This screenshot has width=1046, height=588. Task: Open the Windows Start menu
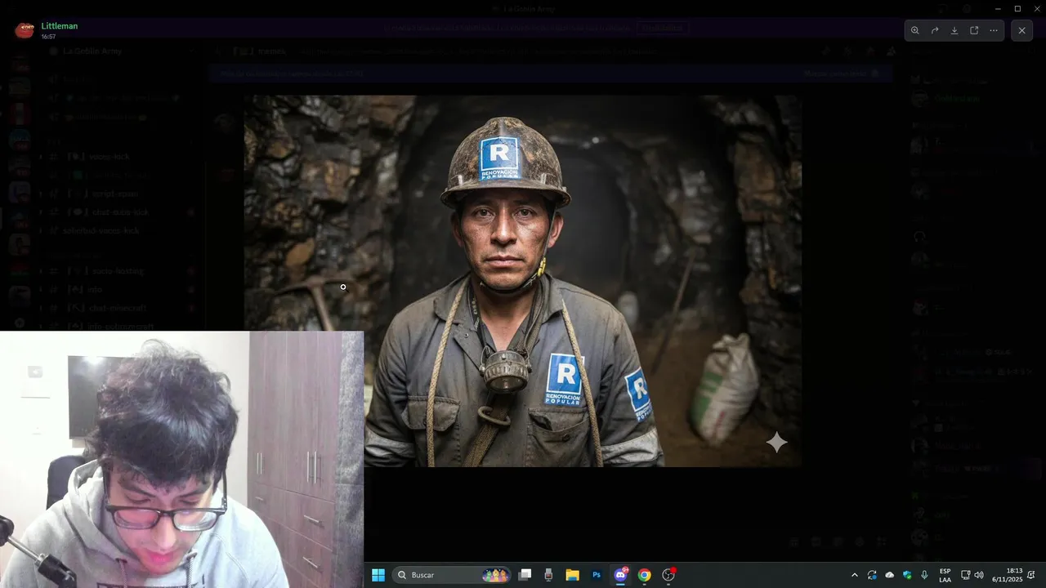click(378, 575)
